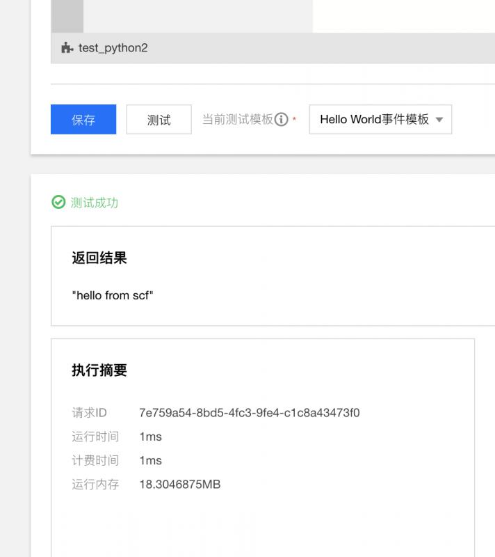Screen dimensions: 495x557
Task: Open the Hello World事件模板 dropdown
Action: [380, 119]
